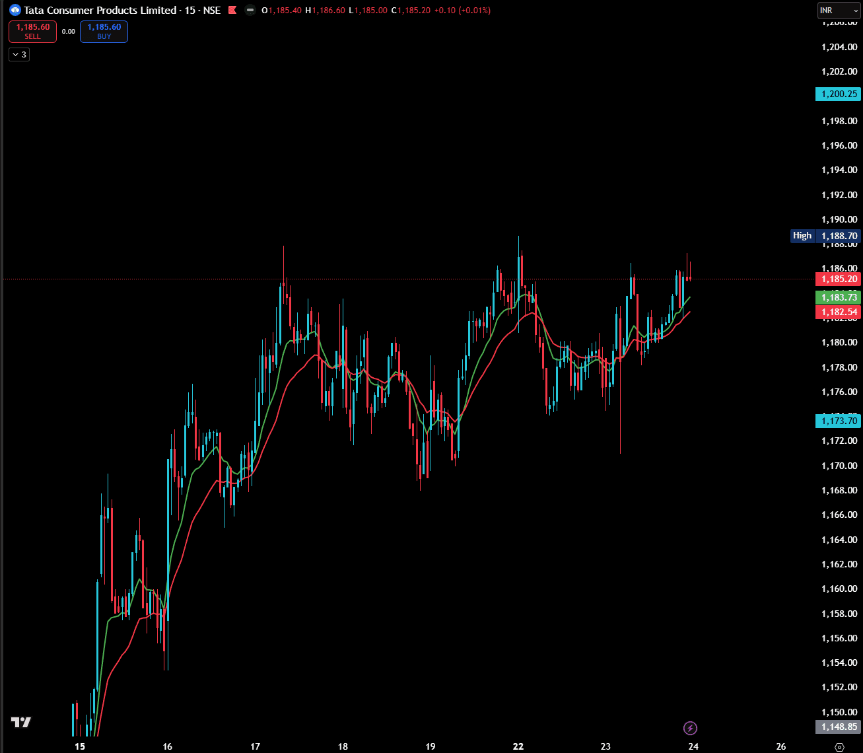
Task: Click the High 1,188.70 price label
Action: coord(825,236)
